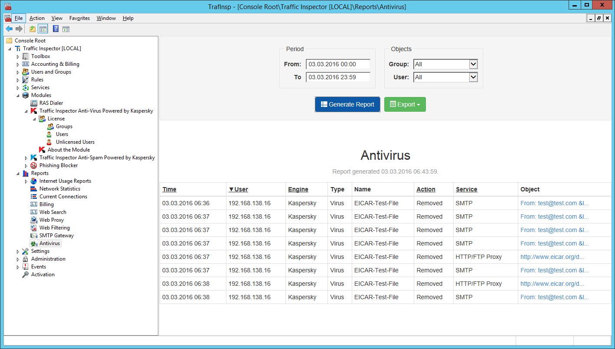Click the Up One Level folder icon
Viewport: 615px width, 349px height.
point(33,29)
